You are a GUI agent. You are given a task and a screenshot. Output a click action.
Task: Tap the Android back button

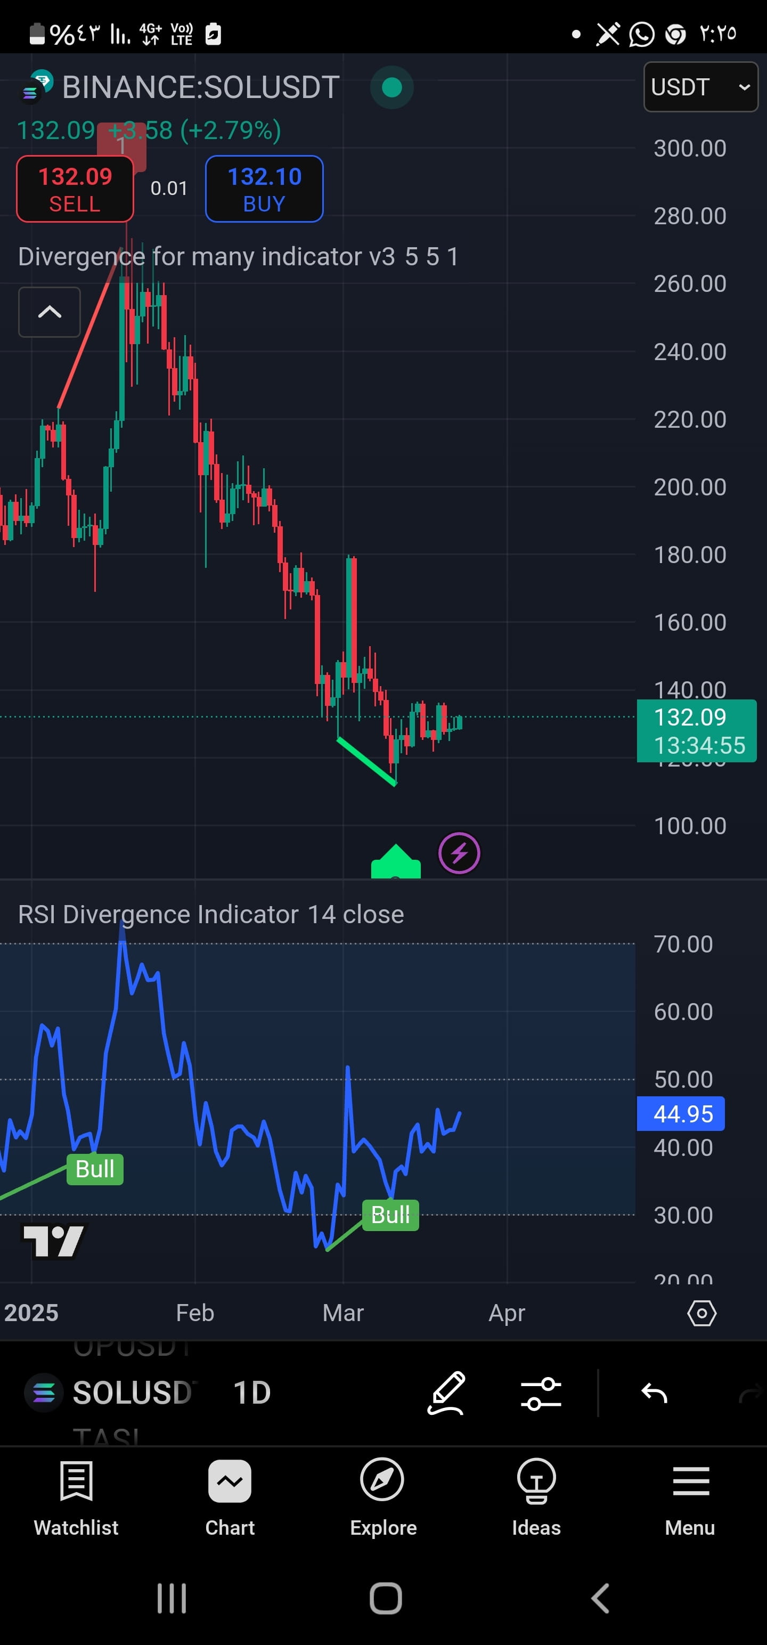pos(600,1598)
